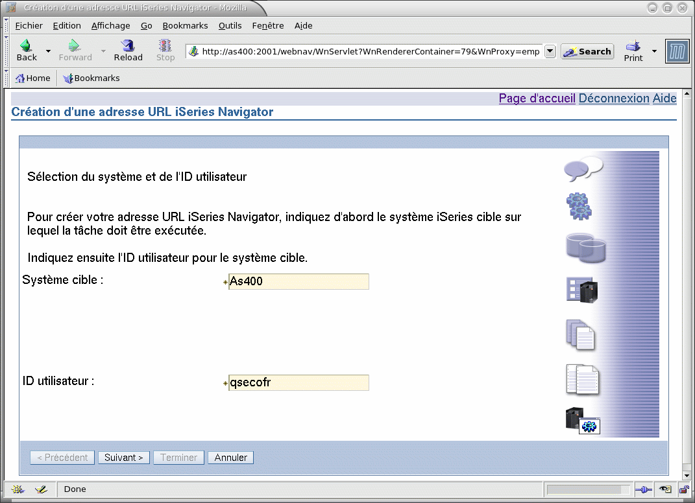This screenshot has width=695, height=503.
Task: Click the server with list wizard icon
Action: coord(582,290)
